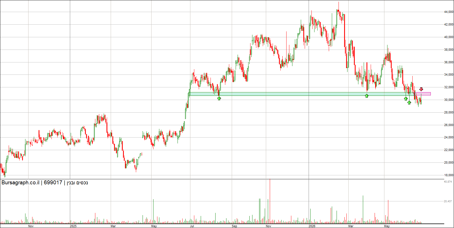454x228 pixels.
Task: Click the Jul label on time axis
Action: [x=192, y=226]
